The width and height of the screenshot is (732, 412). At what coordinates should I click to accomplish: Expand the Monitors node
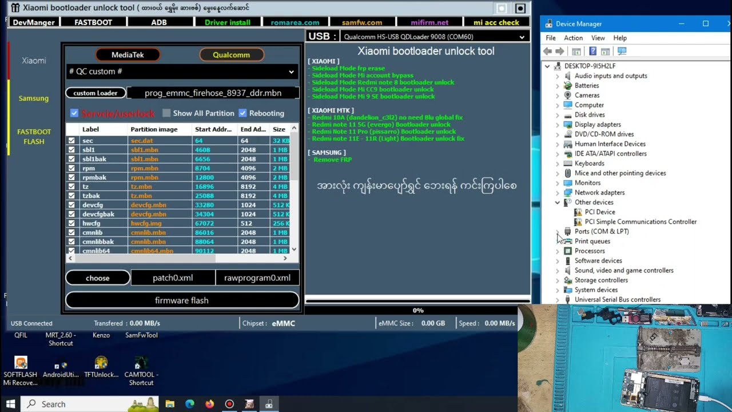pyautogui.click(x=558, y=183)
